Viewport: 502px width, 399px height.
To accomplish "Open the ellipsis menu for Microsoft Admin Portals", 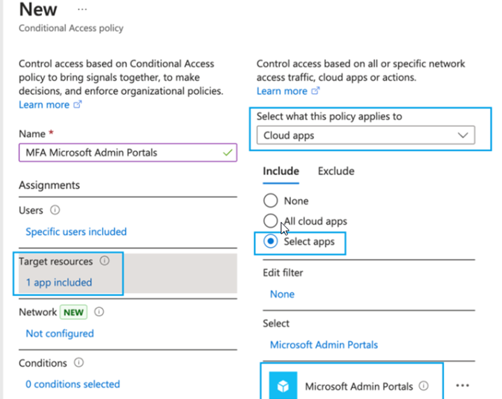I will (462, 386).
